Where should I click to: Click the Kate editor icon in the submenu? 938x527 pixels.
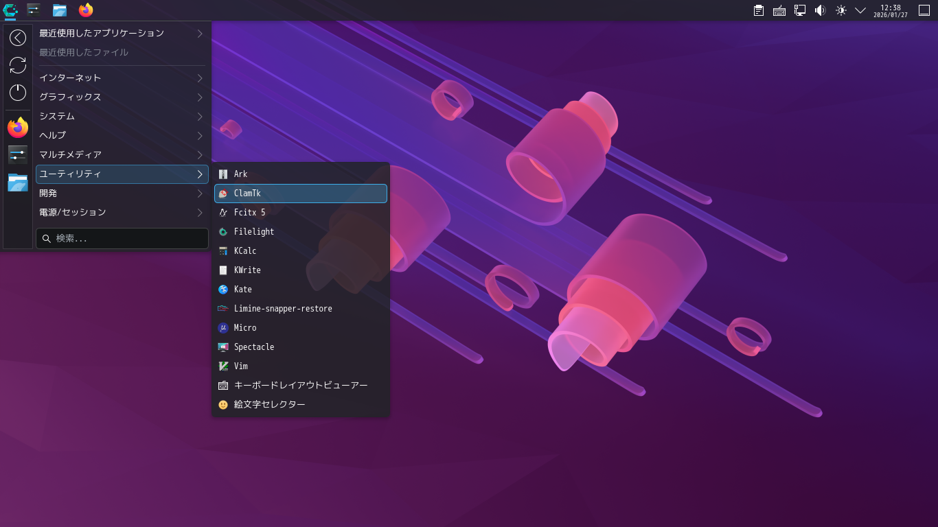[223, 290]
